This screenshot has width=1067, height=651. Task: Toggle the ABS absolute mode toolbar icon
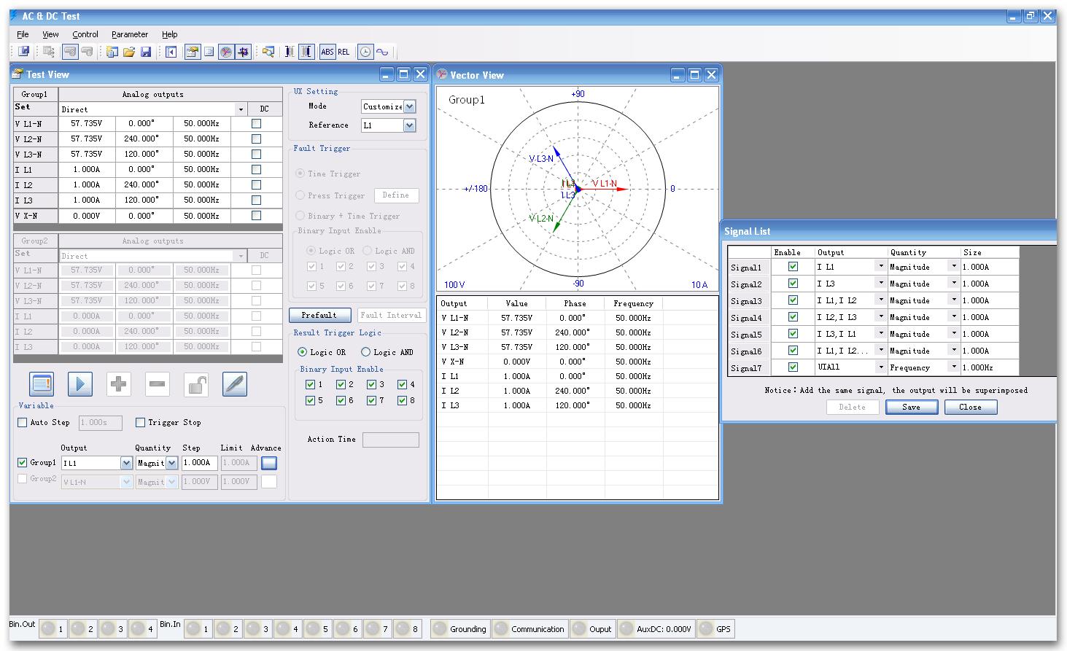[327, 52]
